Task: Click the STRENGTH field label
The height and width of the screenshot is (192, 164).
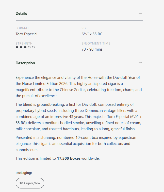Action: (24, 43)
